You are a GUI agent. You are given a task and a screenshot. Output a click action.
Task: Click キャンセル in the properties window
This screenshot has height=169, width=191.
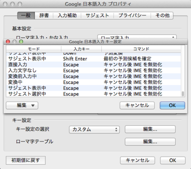coord(138,161)
